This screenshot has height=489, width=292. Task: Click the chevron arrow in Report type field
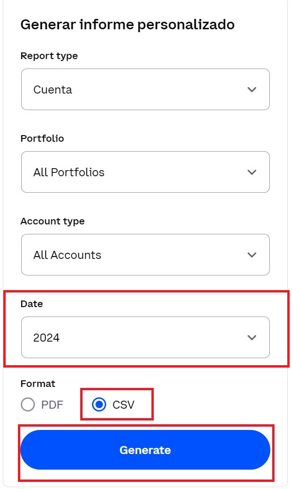[252, 90]
